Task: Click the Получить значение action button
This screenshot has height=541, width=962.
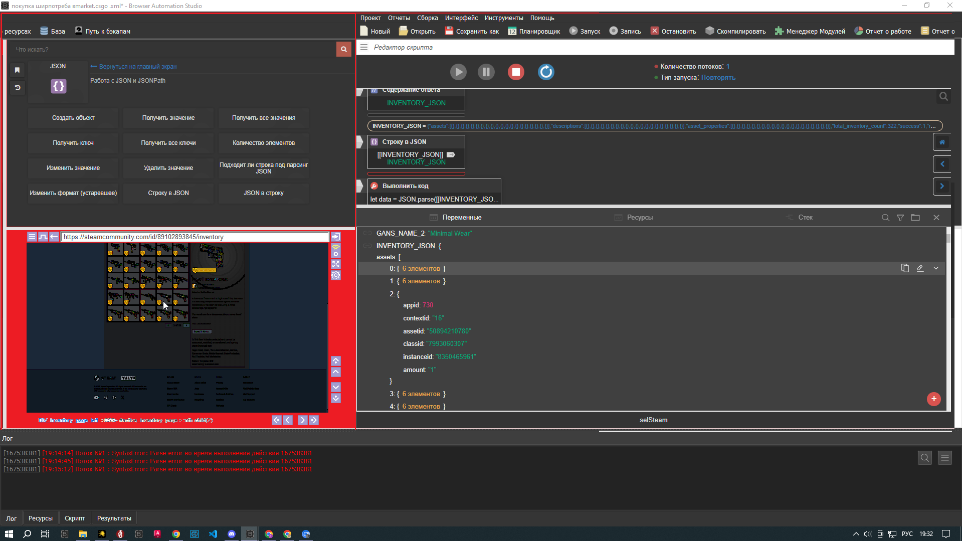Action: coord(168,118)
